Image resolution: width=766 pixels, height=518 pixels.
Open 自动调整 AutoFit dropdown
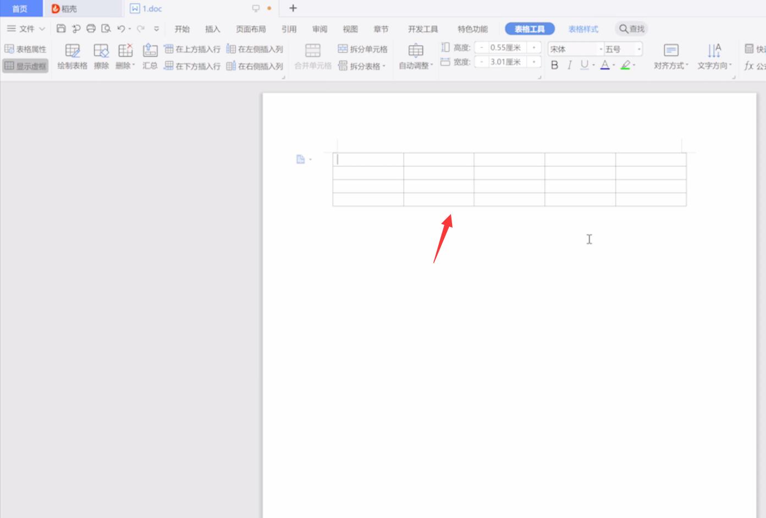coord(416,57)
